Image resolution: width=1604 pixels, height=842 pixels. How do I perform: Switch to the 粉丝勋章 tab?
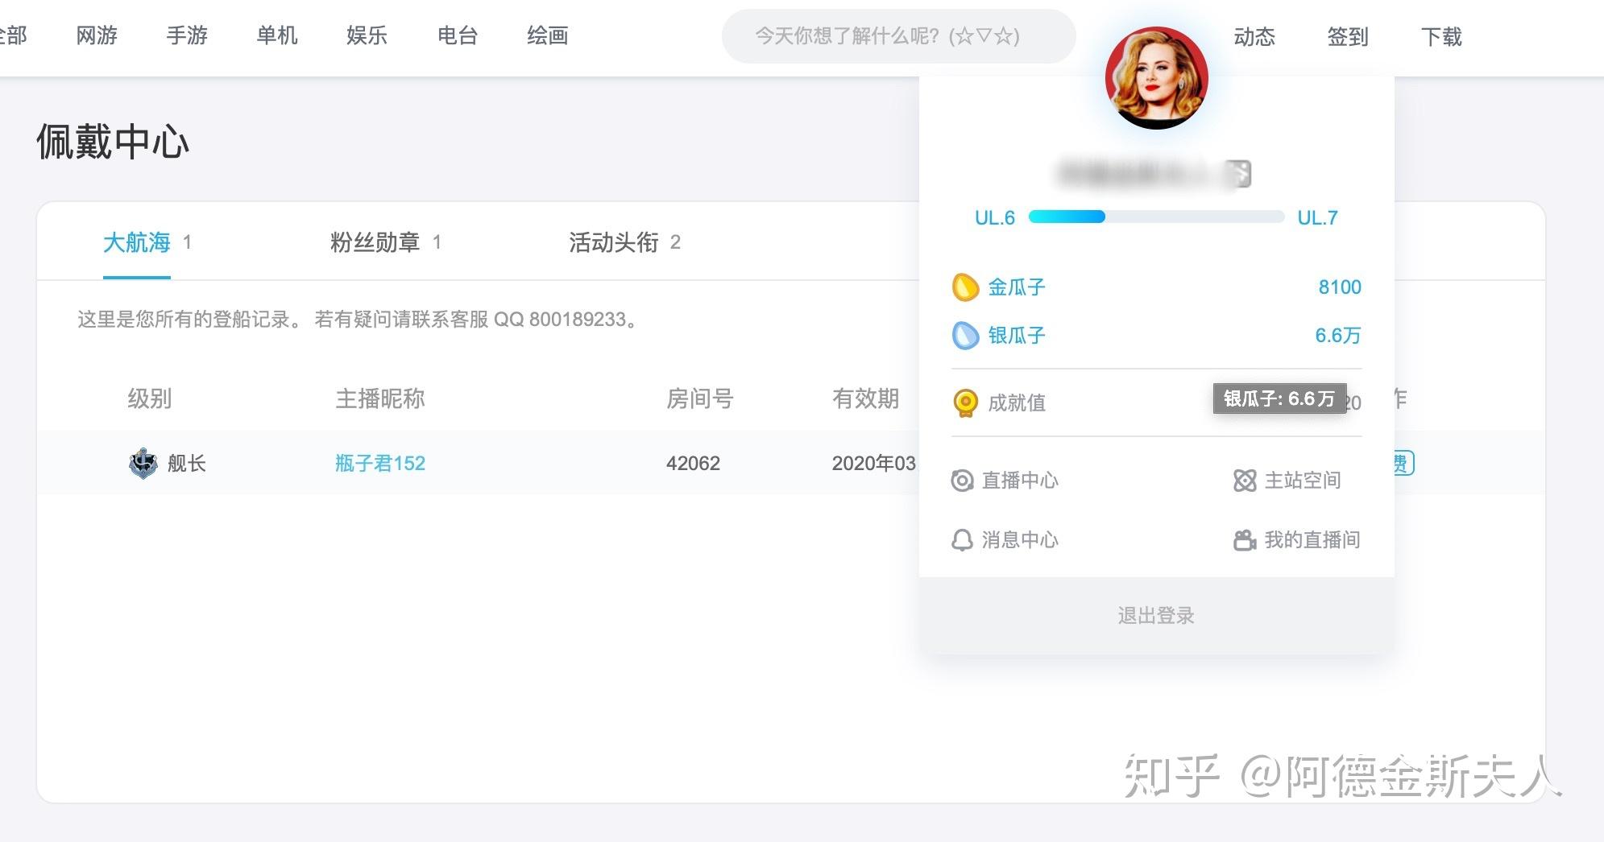tap(375, 242)
